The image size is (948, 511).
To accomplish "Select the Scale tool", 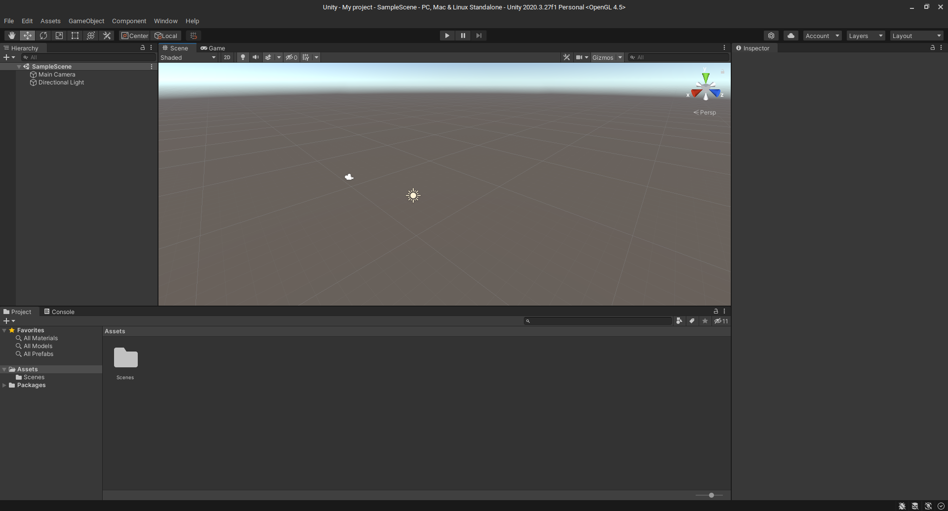I will 59,36.
